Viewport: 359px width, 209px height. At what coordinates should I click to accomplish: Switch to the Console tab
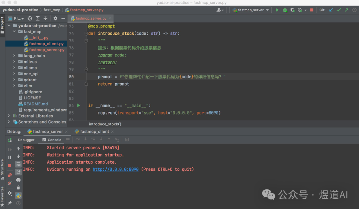52,140
